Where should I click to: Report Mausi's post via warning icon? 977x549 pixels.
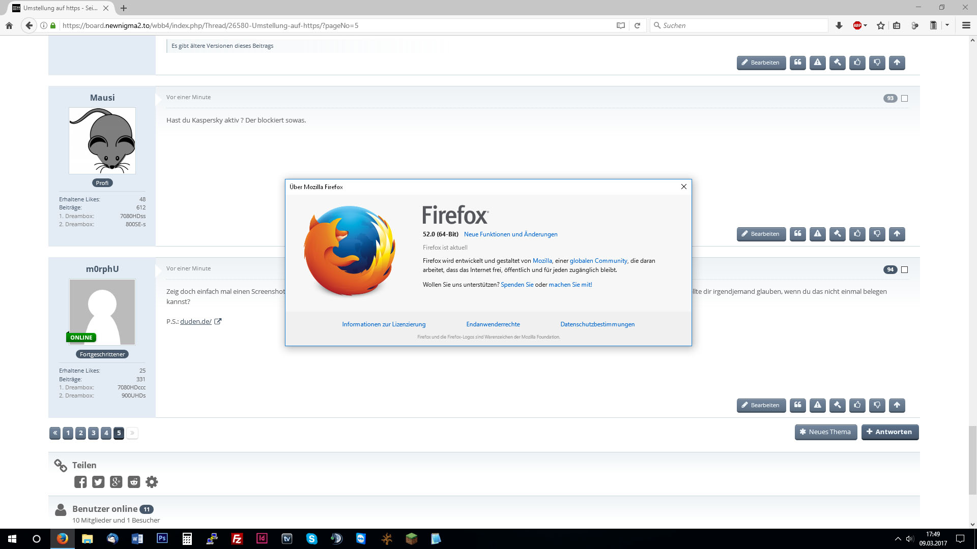(817, 234)
